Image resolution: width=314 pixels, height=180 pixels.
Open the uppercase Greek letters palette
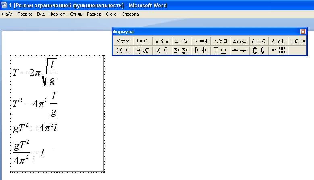click(297, 41)
